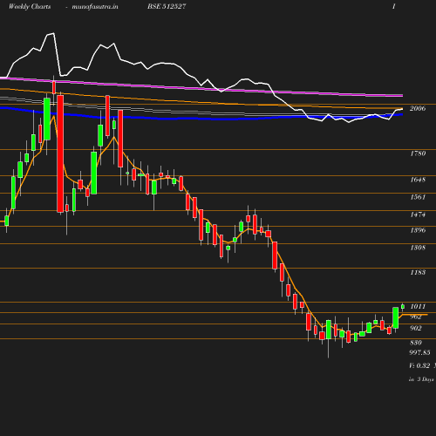Click the long-wick green candle at the chart's lowest low
Image resolution: width=436 pixels, height=436 pixels.
coord(329,330)
